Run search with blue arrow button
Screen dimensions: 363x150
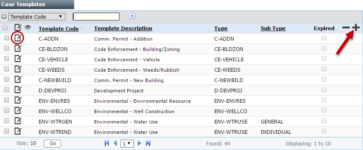pos(132,16)
